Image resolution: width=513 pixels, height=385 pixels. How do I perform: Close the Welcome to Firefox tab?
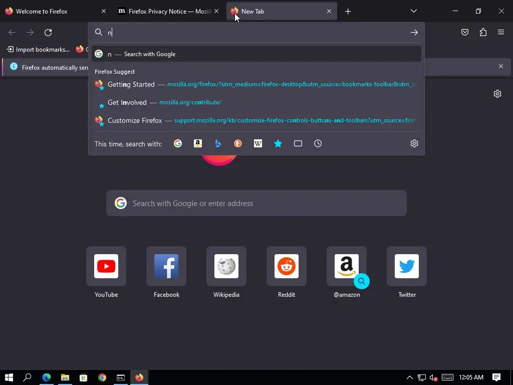[x=103, y=11]
